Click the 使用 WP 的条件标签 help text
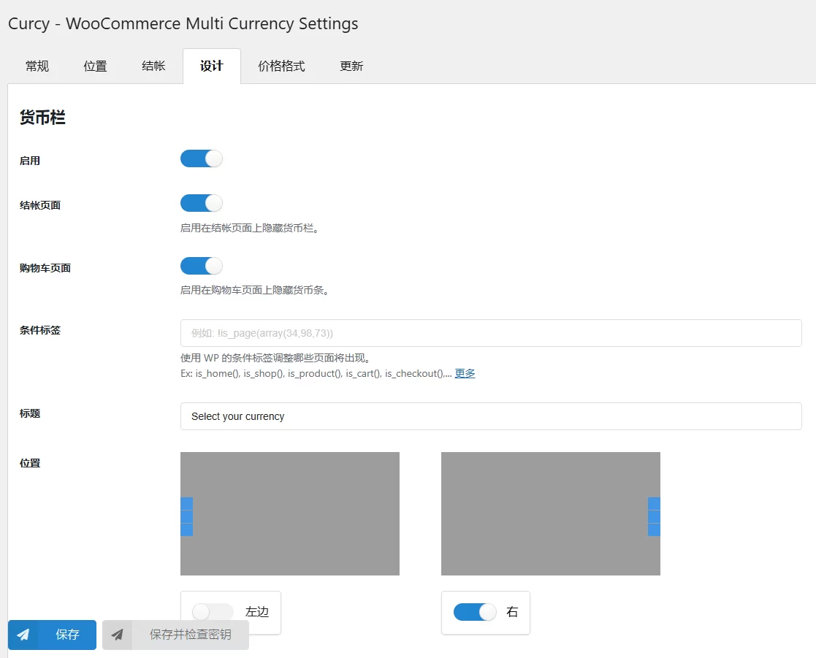This screenshot has width=816, height=658. pos(275,358)
